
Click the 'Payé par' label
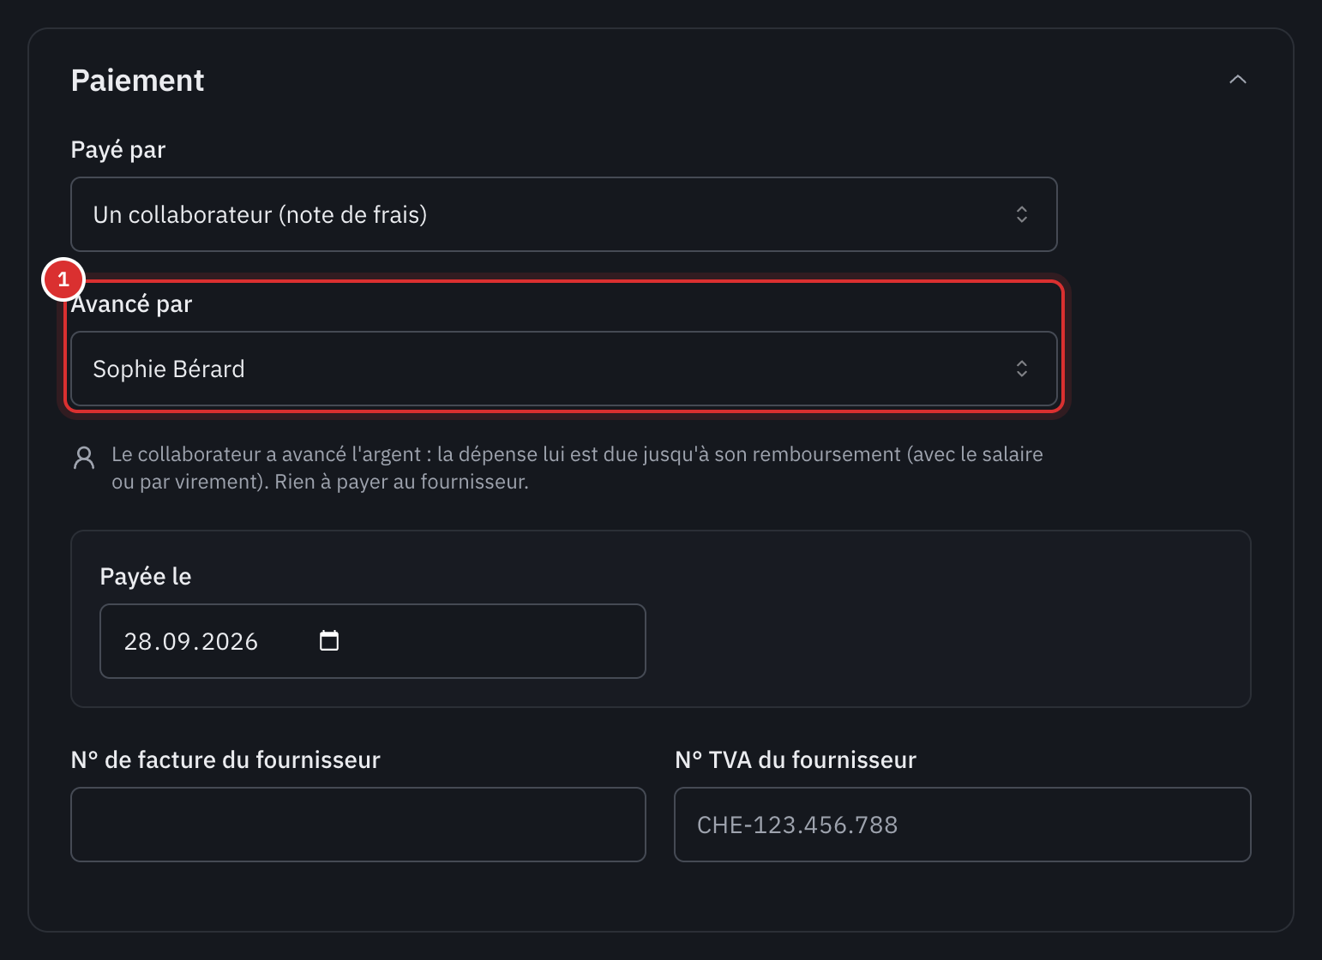(x=118, y=150)
